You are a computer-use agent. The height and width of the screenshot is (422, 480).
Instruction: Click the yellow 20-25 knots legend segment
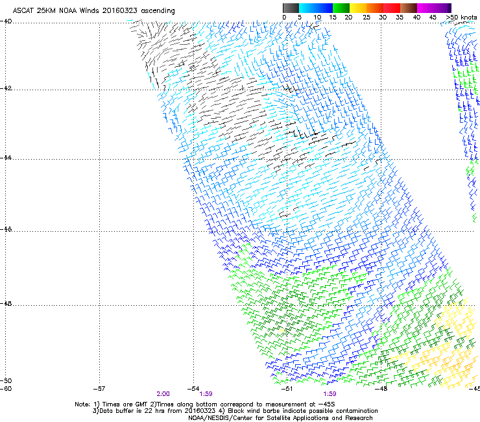pos(358,8)
